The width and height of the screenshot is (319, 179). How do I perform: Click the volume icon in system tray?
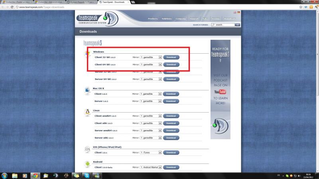(299, 176)
